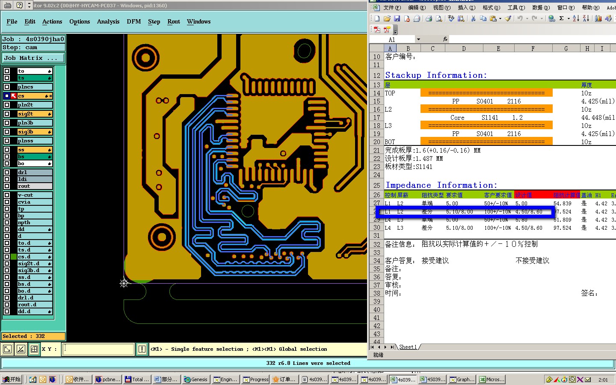Click the XY coordinate input field
Screen dimensions: 616x385
click(98, 349)
